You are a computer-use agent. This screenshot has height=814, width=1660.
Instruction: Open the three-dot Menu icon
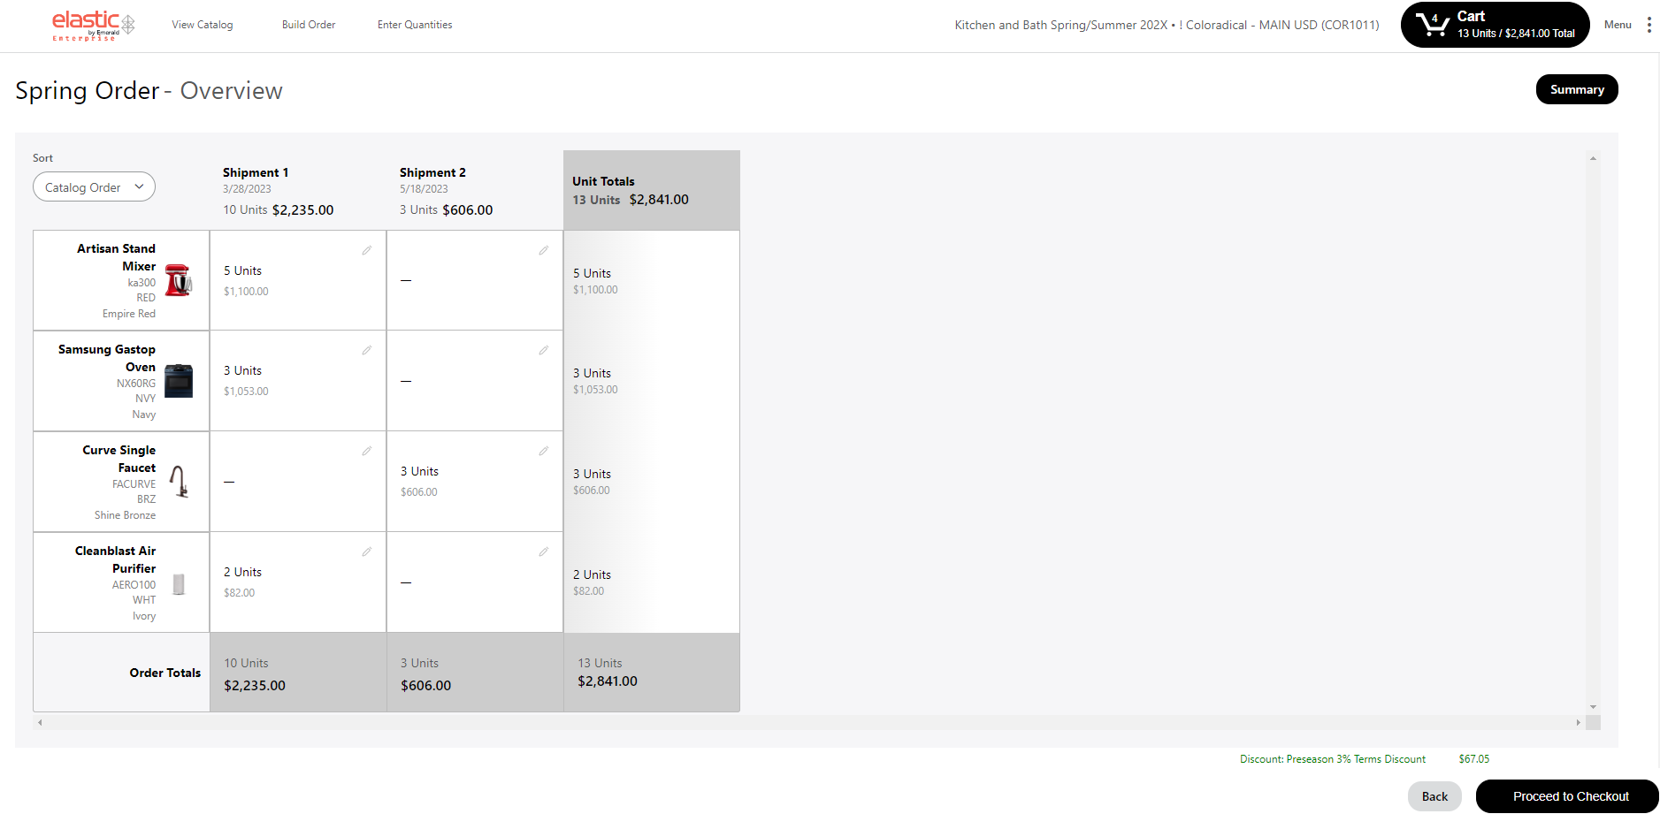tap(1649, 25)
